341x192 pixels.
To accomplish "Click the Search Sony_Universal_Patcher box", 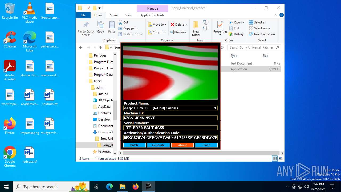I will pos(254,47).
